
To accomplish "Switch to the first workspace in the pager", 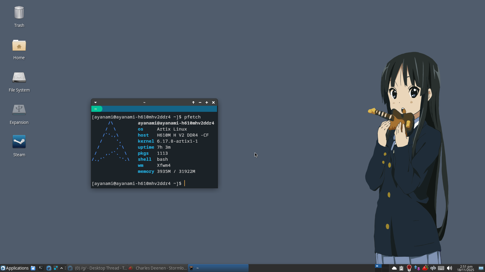I will 378,266.
